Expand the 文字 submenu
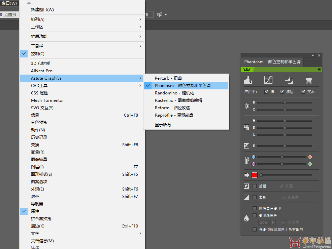This screenshot has height=249, width=332. (x=82, y=233)
